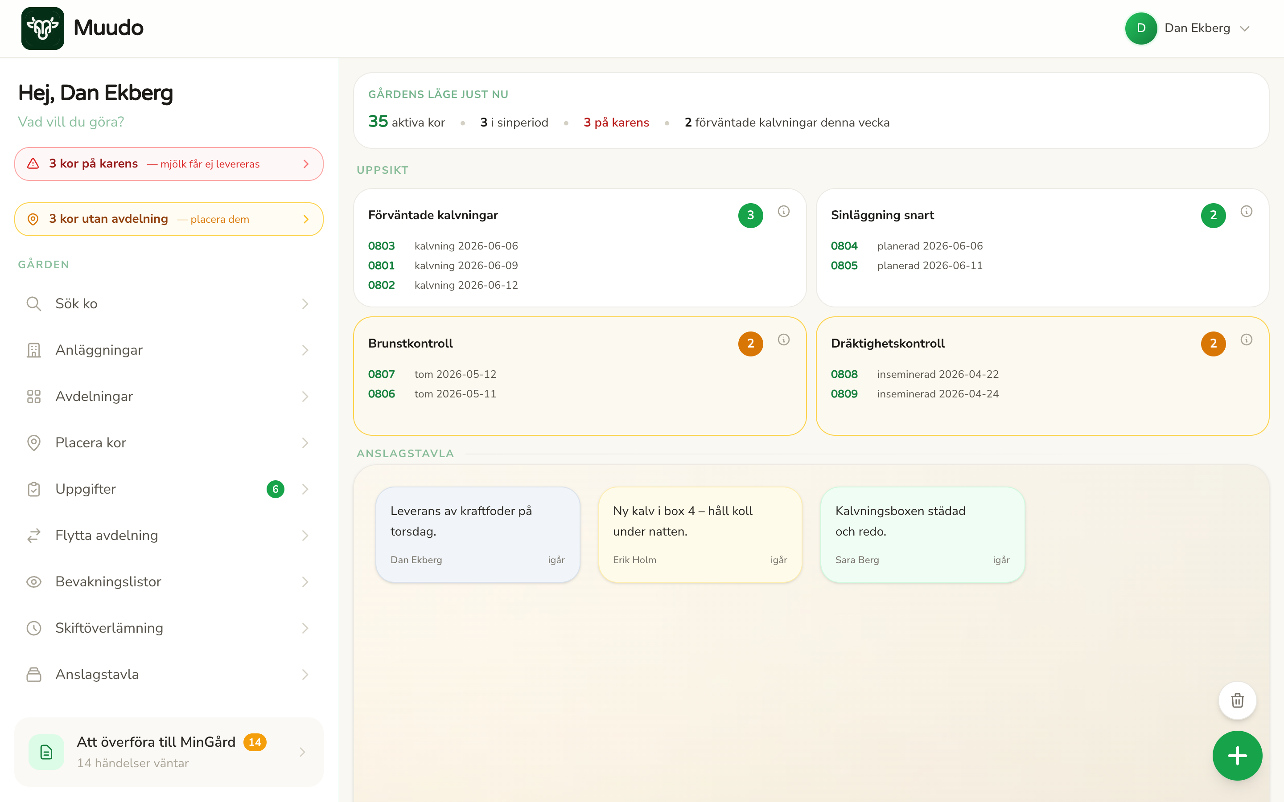Click the grid icon next to Avdelningar
Image resolution: width=1284 pixels, height=802 pixels.
34,396
